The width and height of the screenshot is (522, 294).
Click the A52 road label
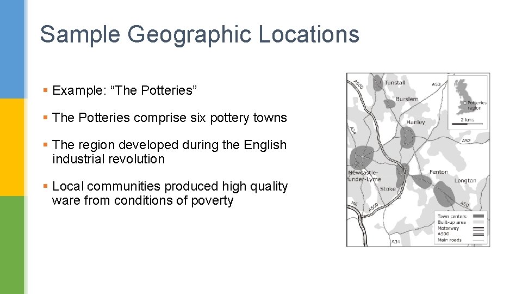click(466, 140)
